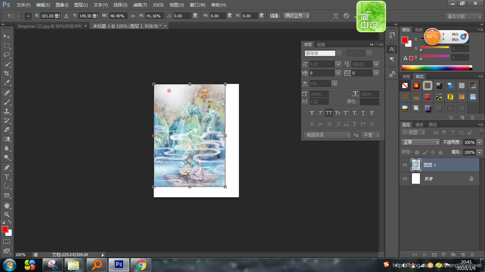
Task: Select the Move tool
Action: (7, 36)
